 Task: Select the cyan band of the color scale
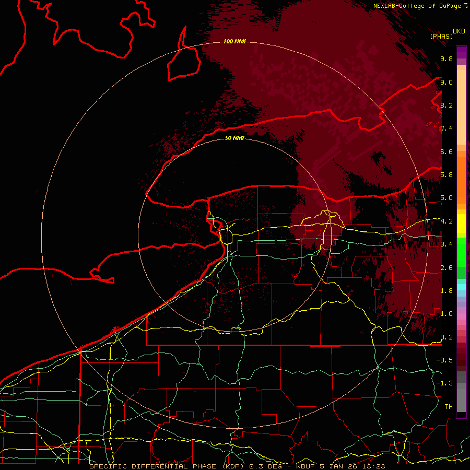[461, 287]
